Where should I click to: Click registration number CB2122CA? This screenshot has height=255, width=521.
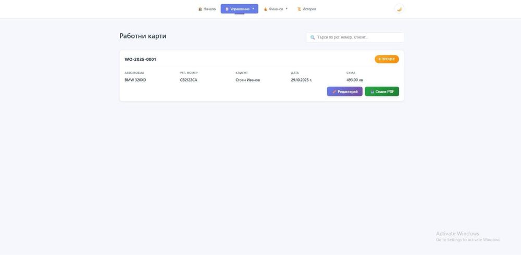189,80
